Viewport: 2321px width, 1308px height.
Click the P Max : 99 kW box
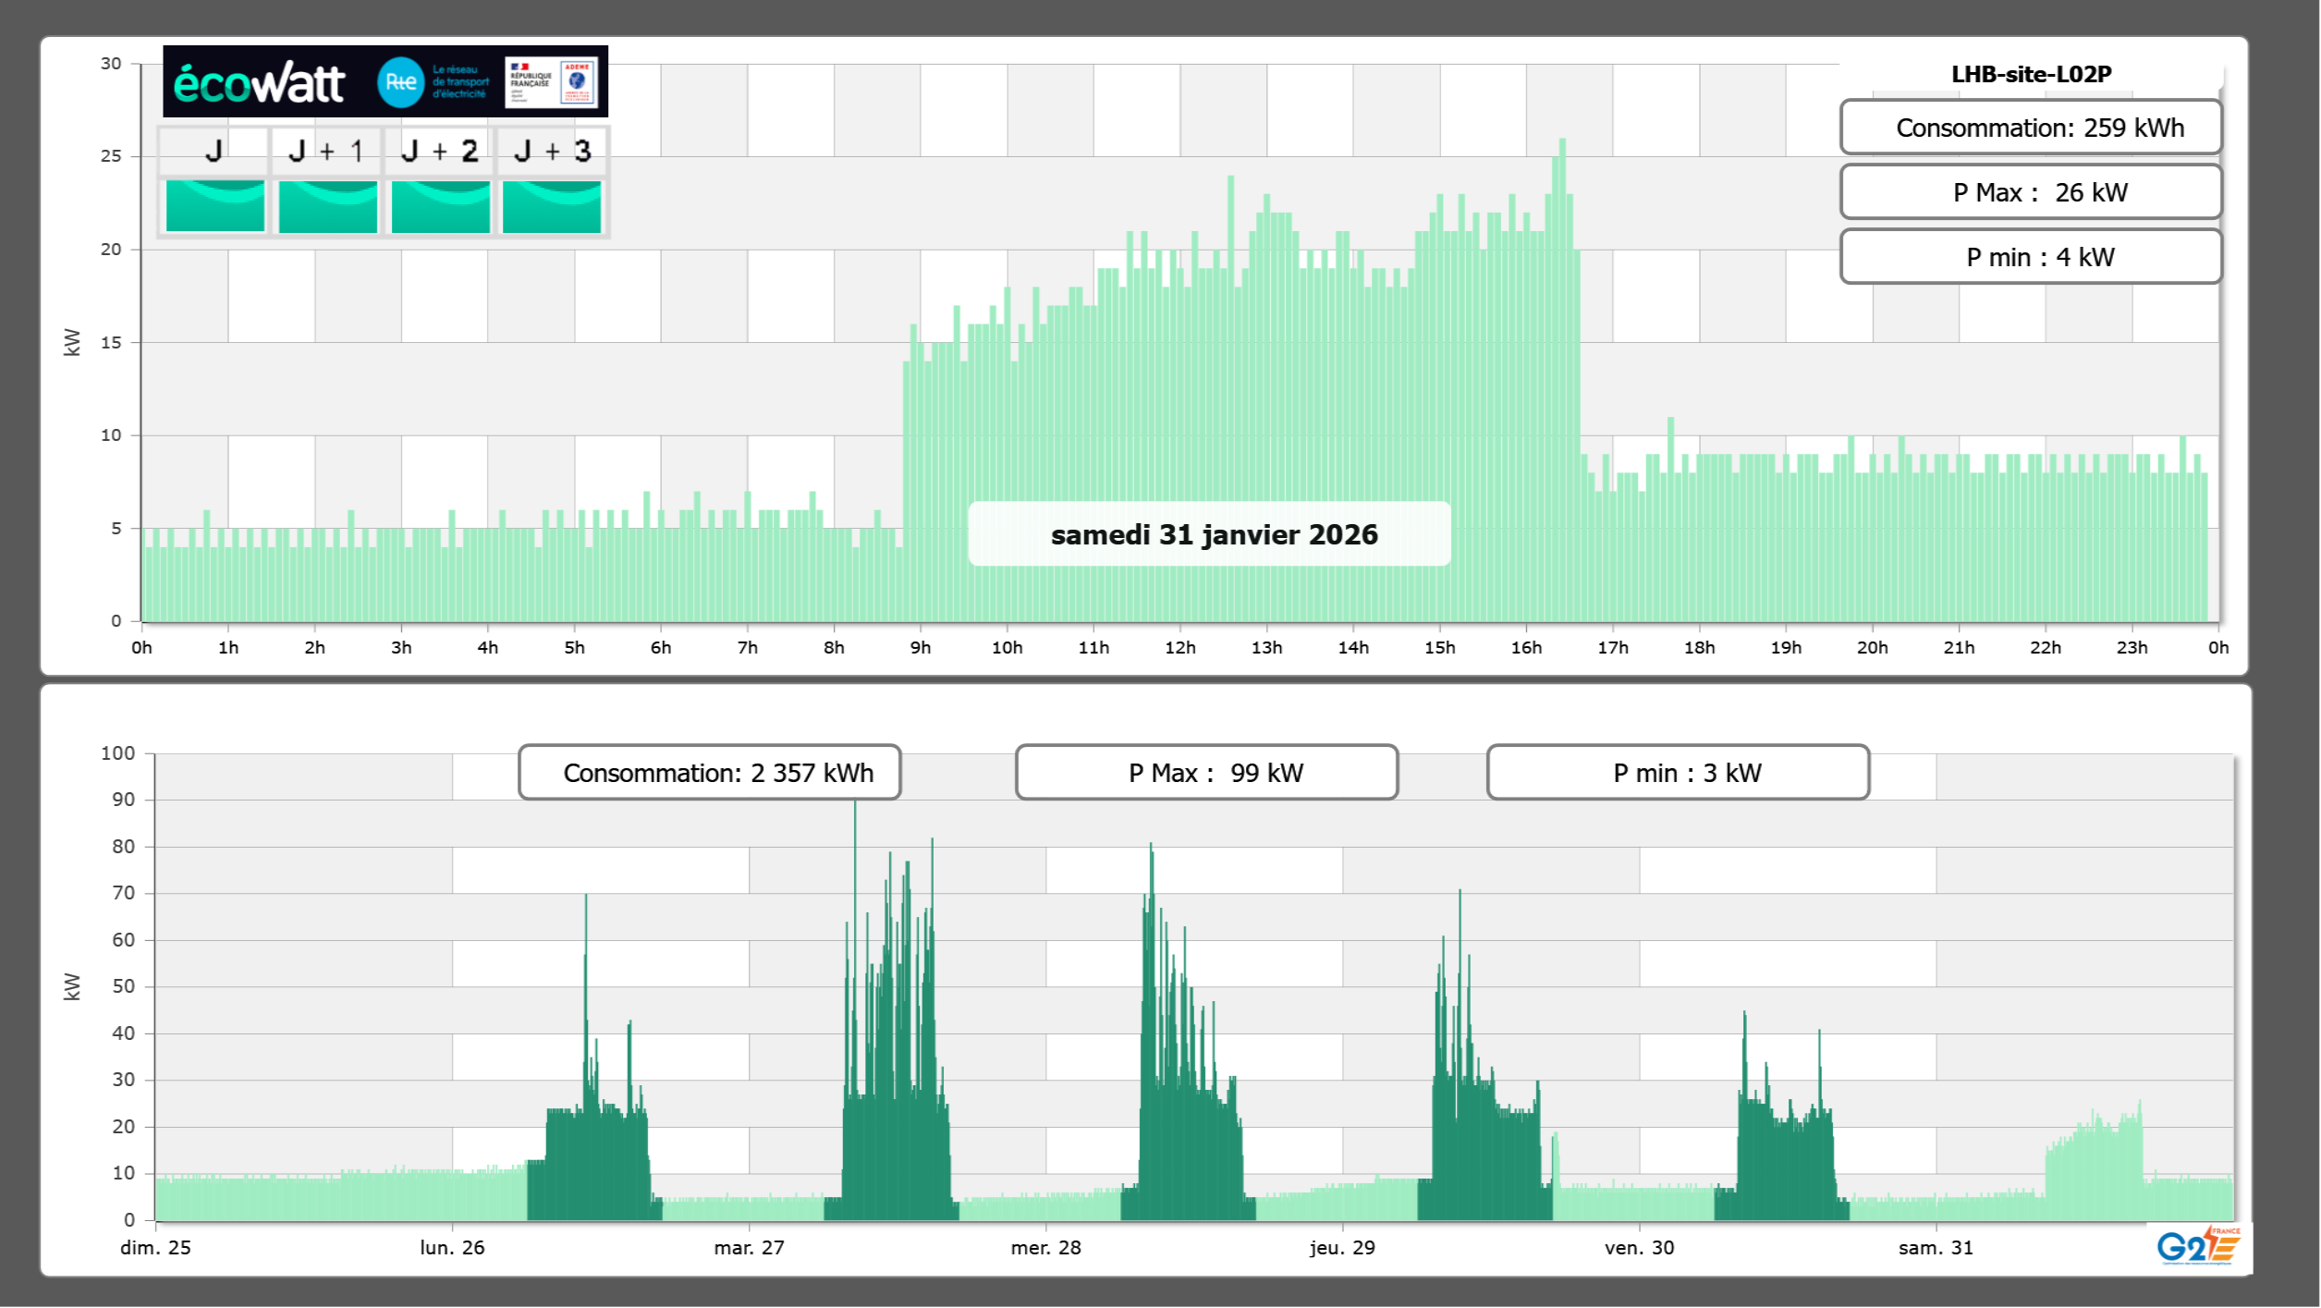click(1206, 773)
